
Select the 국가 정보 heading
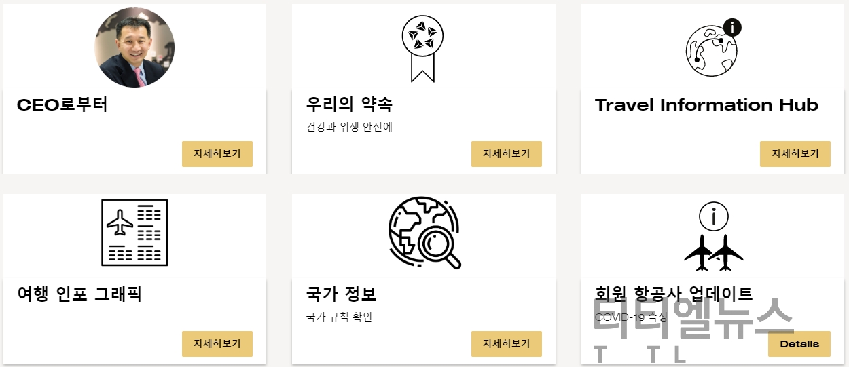(x=341, y=294)
